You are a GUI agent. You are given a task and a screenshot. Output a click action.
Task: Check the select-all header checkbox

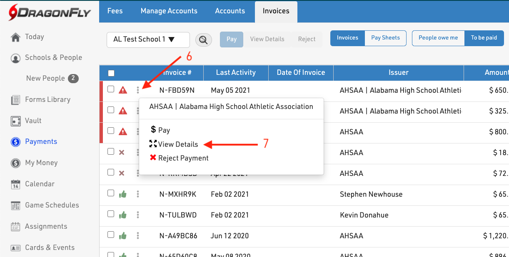(111, 73)
